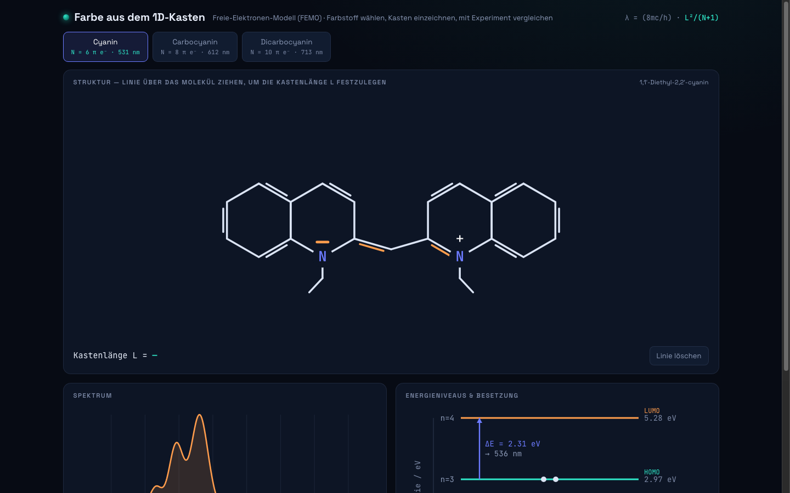Image resolution: width=790 pixels, height=493 pixels.
Task: Click the Linie löschen button
Action: (x=679, y=356)
